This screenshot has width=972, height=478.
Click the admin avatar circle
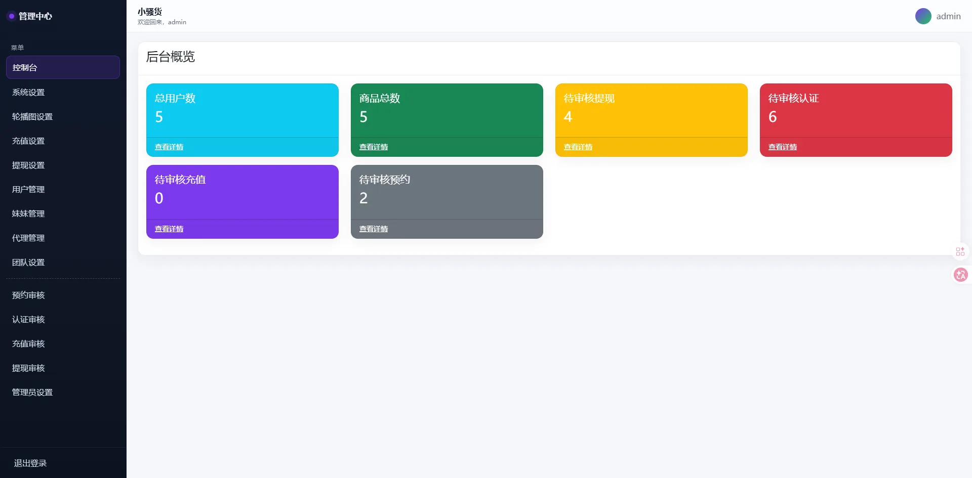pos(923,16)
